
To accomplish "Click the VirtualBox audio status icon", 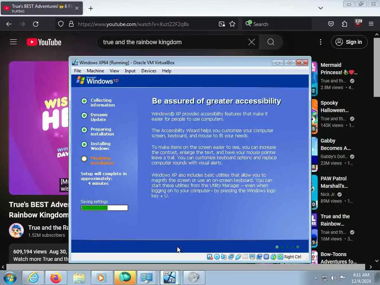I will tap(224, 257).
